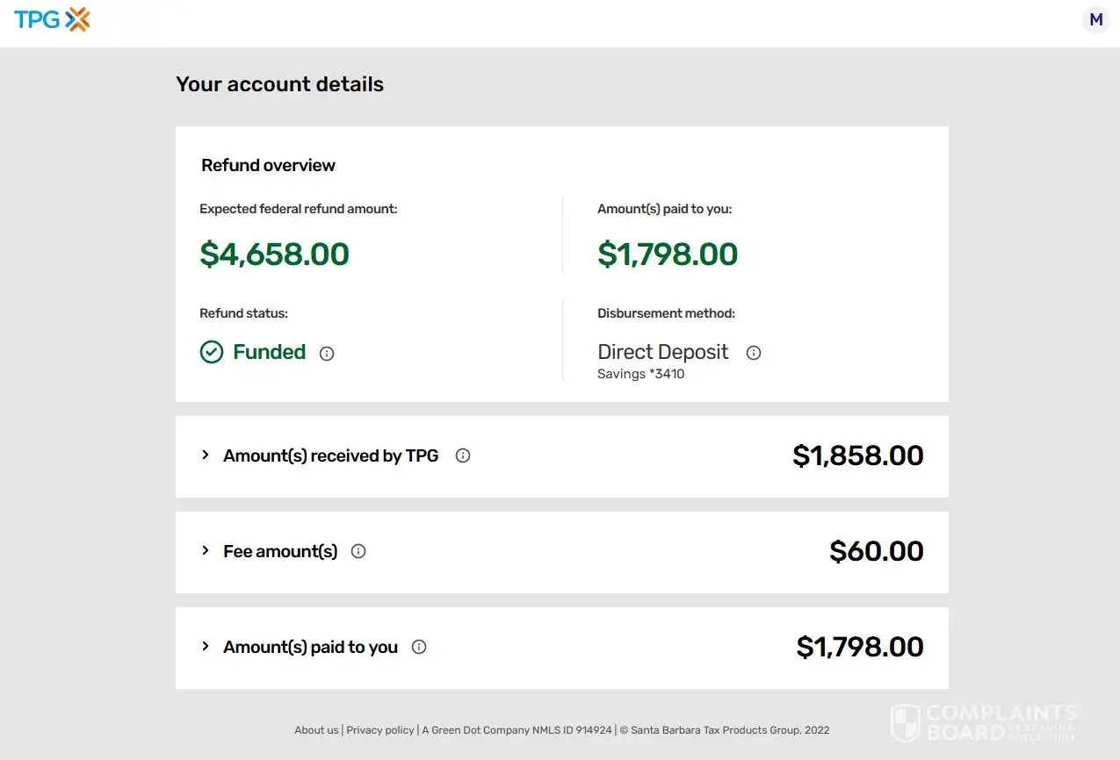Expand Amount(s) received by TPG chevron
The image size is (1120, 760).
pyautogui.click(x=206, y=455)
